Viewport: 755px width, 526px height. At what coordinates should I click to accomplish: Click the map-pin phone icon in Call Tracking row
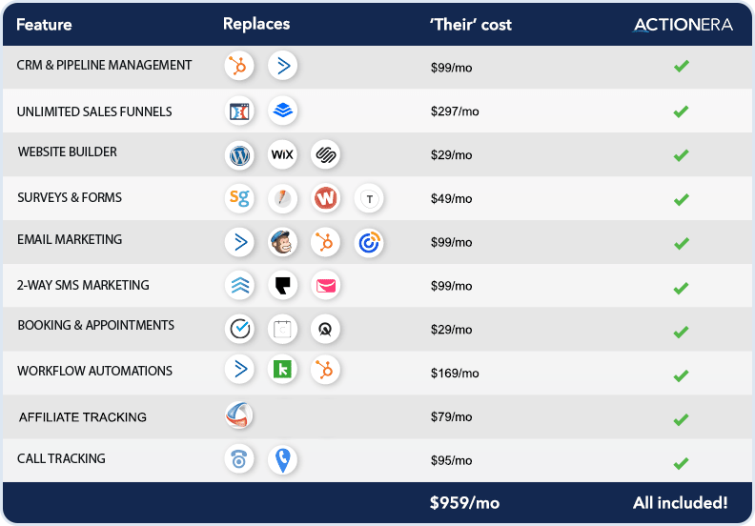coord(282,460)
